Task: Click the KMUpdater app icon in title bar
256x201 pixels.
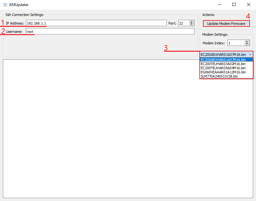Action: pyautogui.click(x=5, y=5)
